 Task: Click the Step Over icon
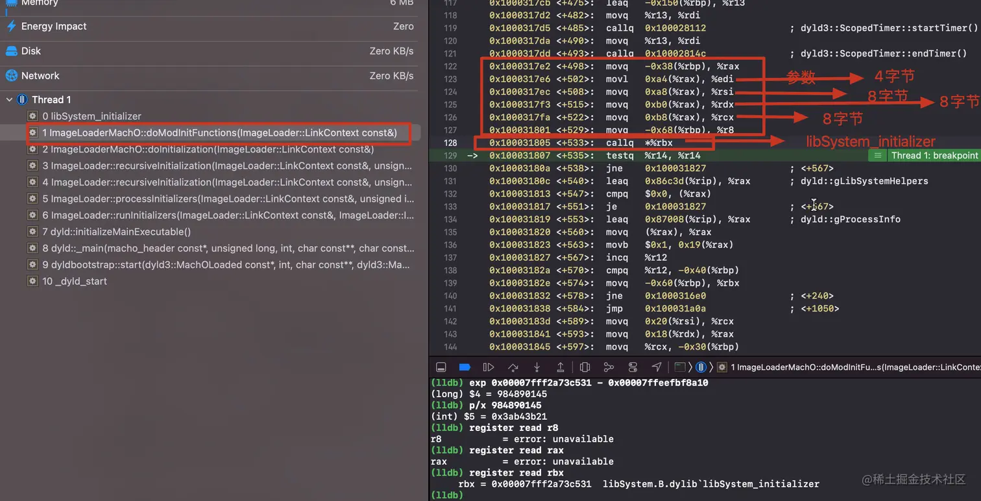coord(513,367)
